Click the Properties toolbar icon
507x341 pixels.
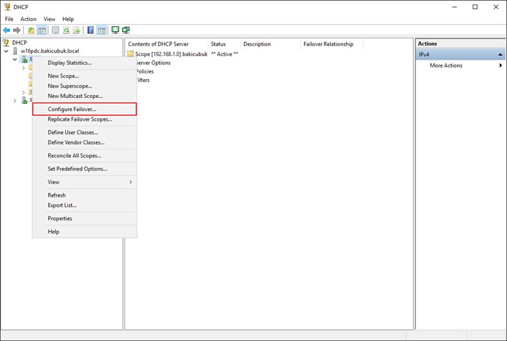click(55, 31)
